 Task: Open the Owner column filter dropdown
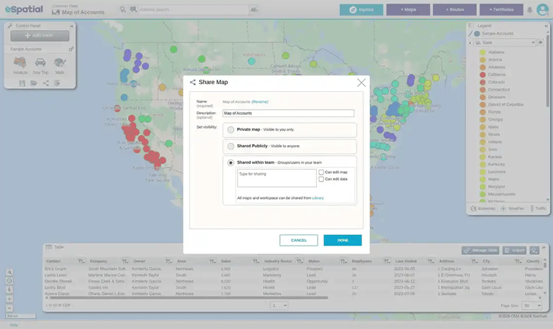pyautogui.click(x=168, y=261)
